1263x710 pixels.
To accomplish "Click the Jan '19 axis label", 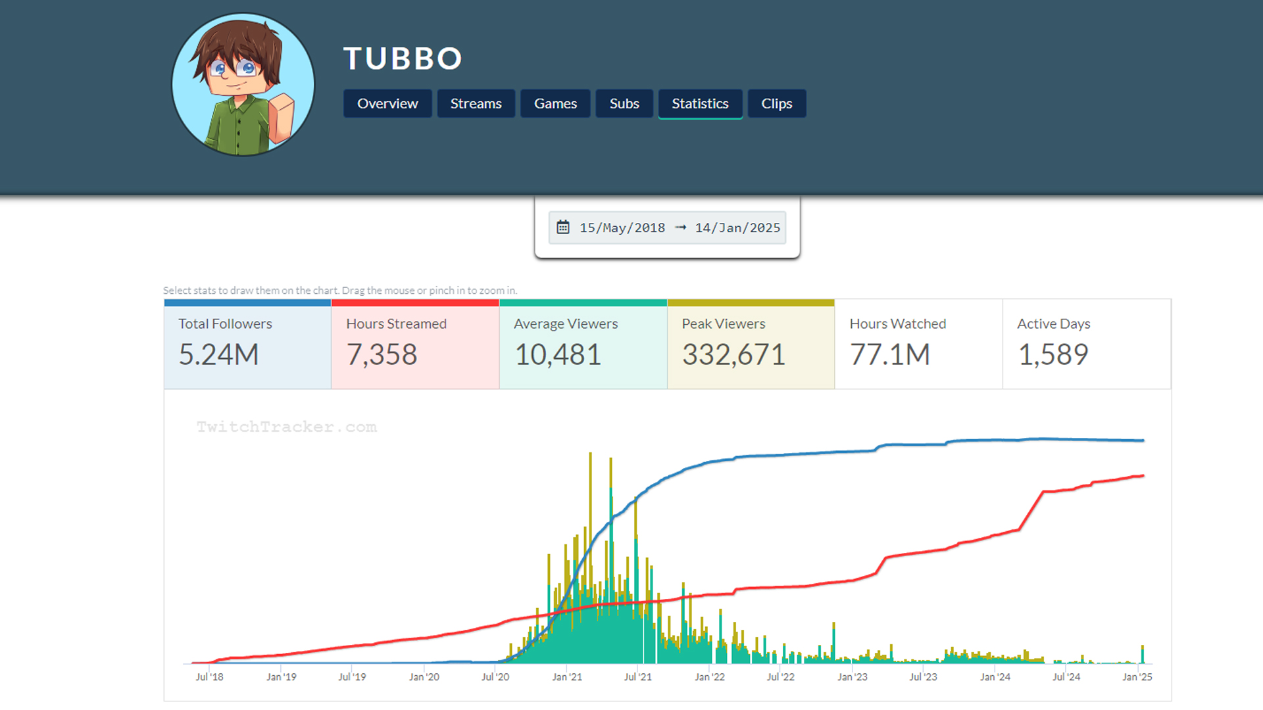I will click(x=282, y=676).
